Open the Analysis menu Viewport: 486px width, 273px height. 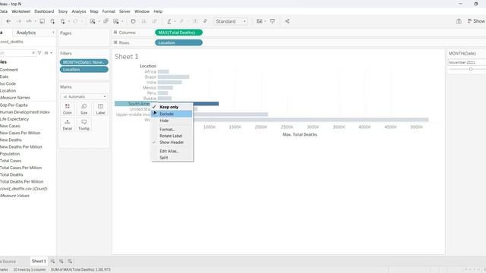point(79,11)
